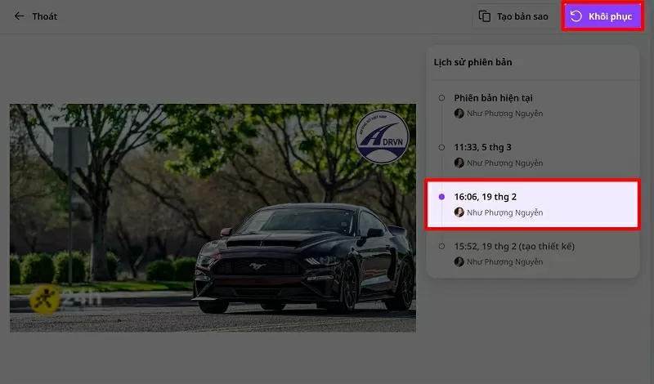654x384 pixels.
Task: Click the radio dot for 15:52, 19 thg 2
Action: pos(441,246)
